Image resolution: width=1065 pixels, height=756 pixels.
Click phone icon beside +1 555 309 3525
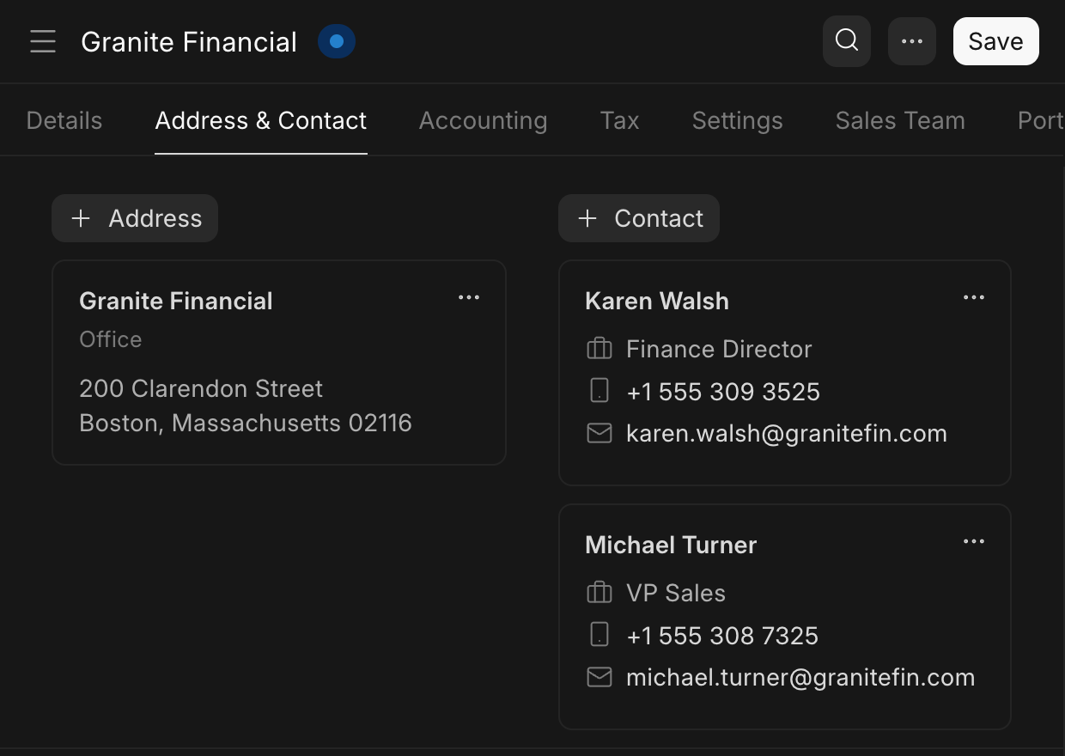(599, 392)
